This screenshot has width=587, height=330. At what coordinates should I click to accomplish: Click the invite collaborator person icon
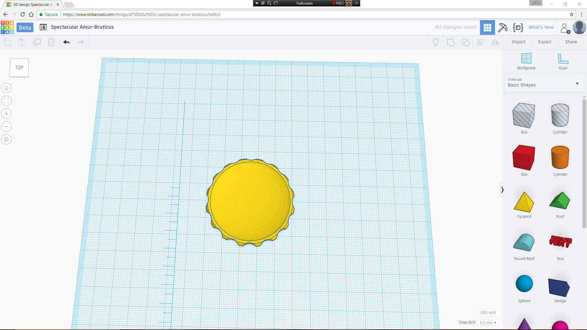click(x=565, y=28)
